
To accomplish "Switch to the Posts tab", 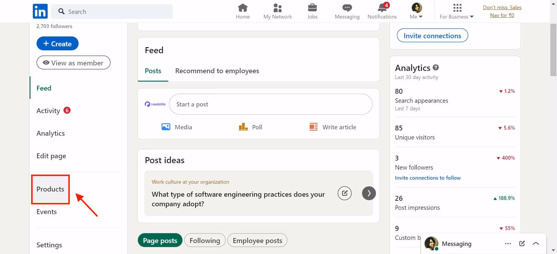I will [153, 71].
